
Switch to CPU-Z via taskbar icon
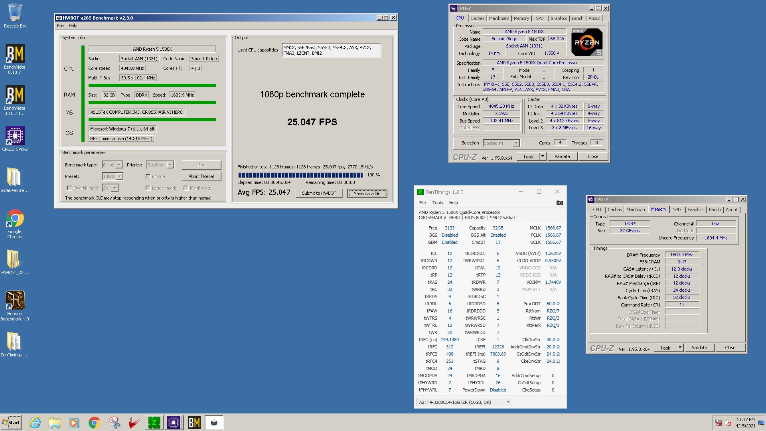coord(174,422)
